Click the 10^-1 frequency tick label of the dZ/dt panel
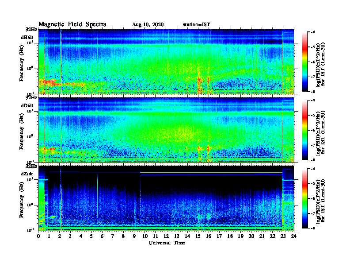 [x=30, y=230]
